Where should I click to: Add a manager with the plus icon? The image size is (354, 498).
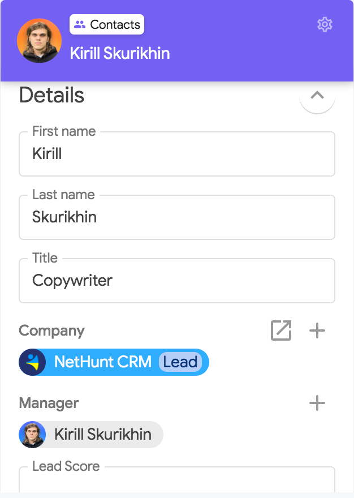click(x=317, y=403)
